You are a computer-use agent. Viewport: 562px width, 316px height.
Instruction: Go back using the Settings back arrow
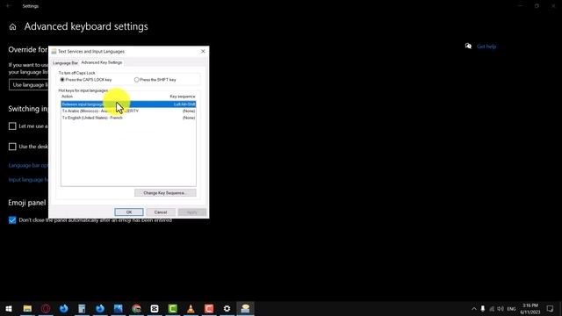(x=8, y=6)
